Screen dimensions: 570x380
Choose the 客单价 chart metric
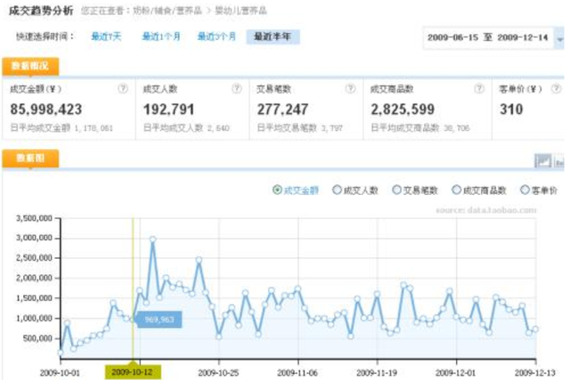(524, 190)
